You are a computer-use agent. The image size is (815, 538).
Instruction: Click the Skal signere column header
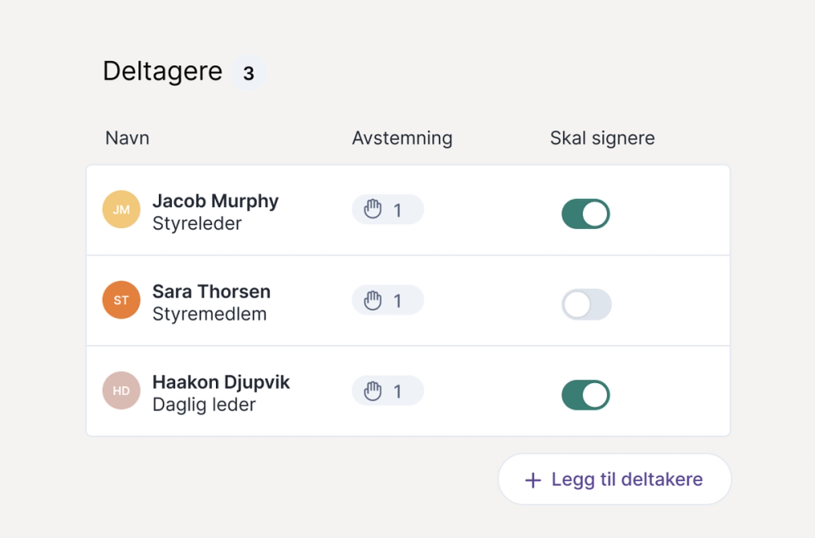[602, 138]
